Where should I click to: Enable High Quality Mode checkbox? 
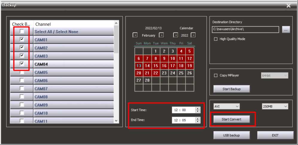tap(216, 39)
